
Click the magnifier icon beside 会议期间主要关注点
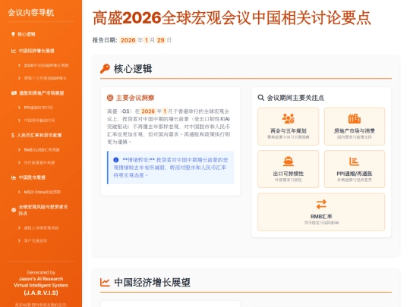point(260,98)
